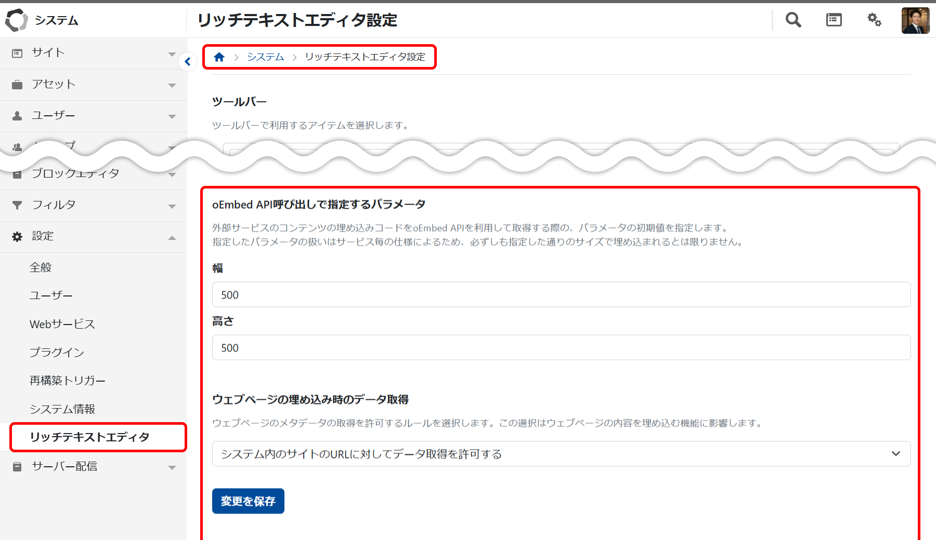Image resolution: width=936 pixels, height=540 pixels.
Task: Click the home icon in breadcrumb
Action: tap(219, 57)
